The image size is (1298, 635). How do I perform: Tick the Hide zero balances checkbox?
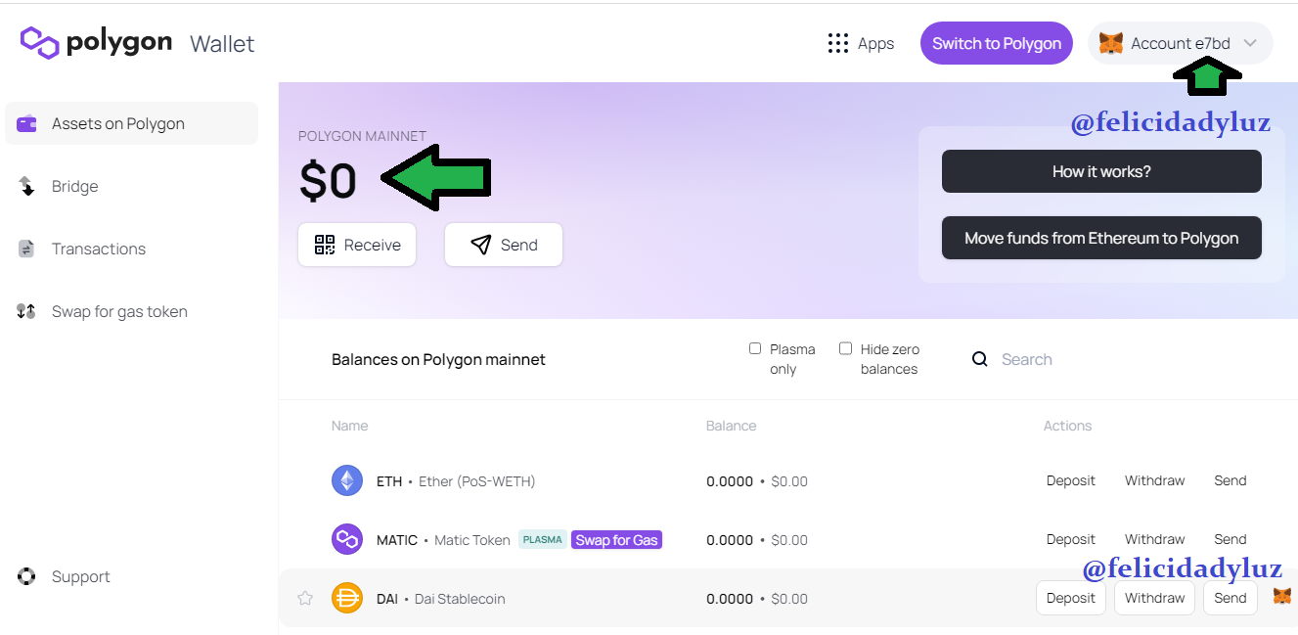click(x=846, y=348)
